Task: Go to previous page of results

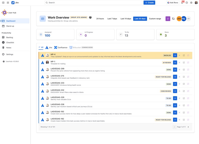Action: tap(175, 127)
